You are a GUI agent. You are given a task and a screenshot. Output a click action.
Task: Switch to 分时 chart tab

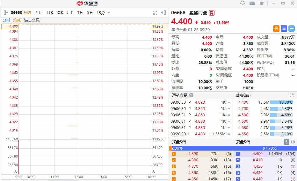tap(27, 13)
